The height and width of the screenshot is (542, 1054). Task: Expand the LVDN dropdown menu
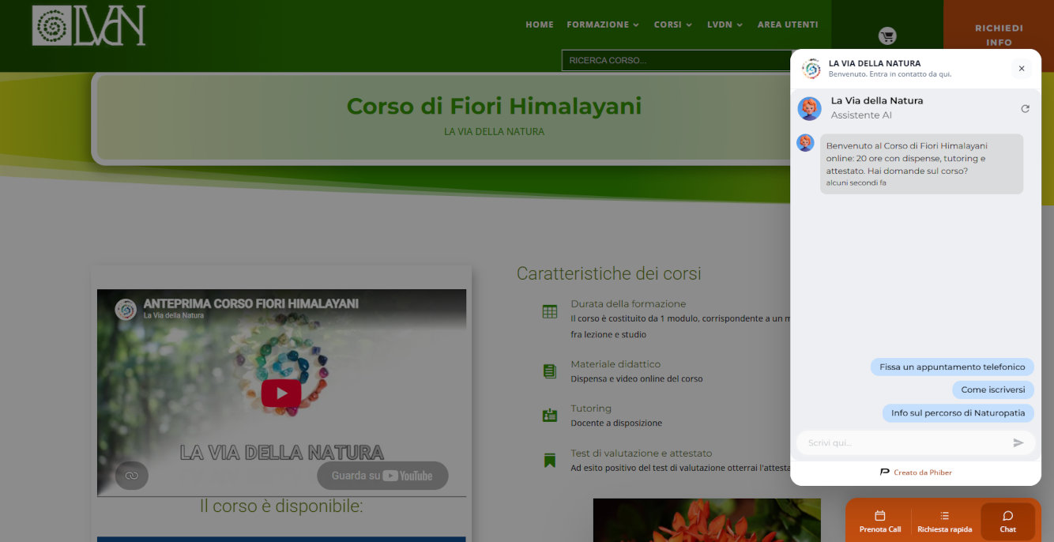[725, 24]
